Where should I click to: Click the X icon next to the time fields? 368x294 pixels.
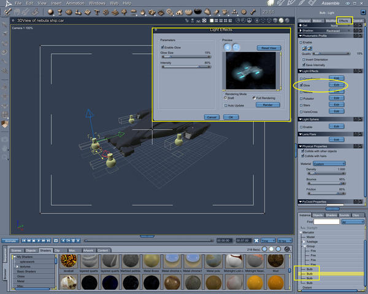(x=256, y=241)
